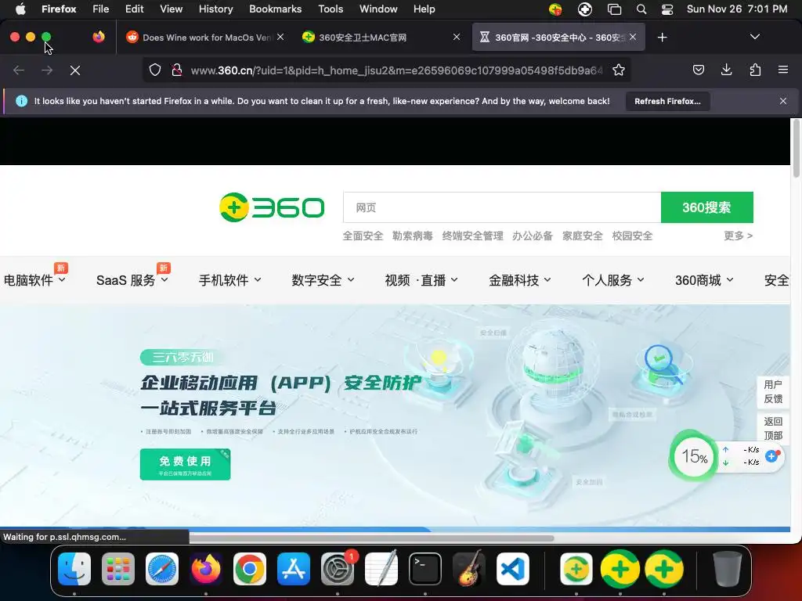Switch to 360安全卫士MAC官网 tab
The image size is (802, 601).
point(381,37)
